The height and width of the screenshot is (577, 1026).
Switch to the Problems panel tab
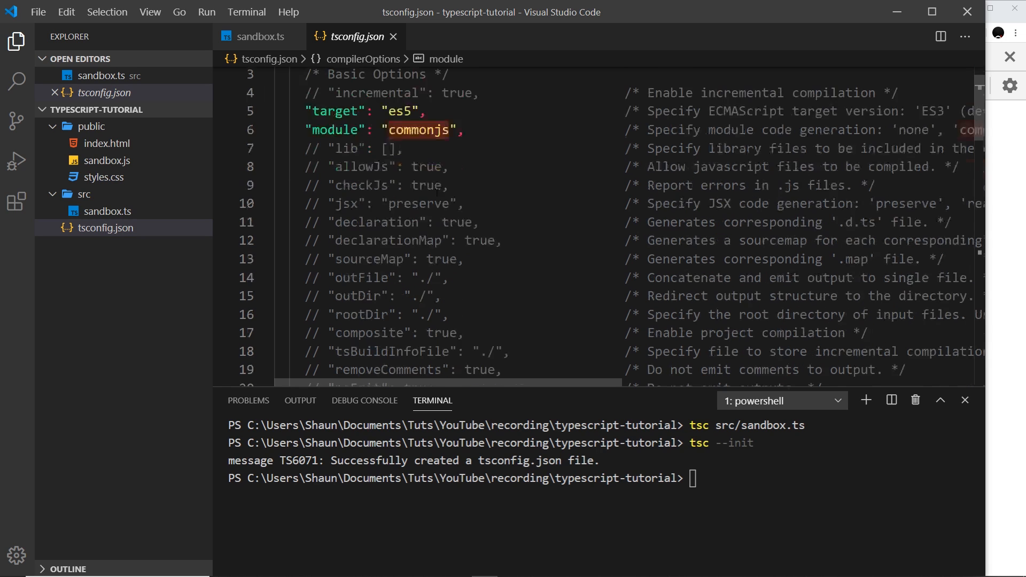coord(248,400)
